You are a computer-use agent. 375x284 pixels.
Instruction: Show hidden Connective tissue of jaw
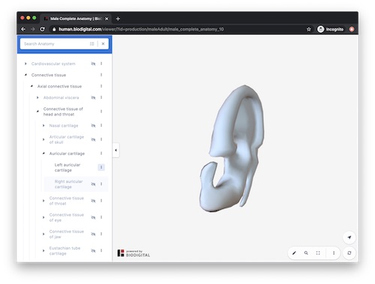click(x=93, y=234)
